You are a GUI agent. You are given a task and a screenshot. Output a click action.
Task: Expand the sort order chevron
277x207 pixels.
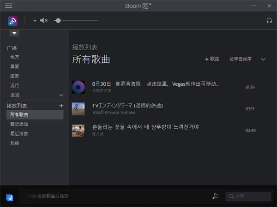pyautogui.click(x=263, y=59)
